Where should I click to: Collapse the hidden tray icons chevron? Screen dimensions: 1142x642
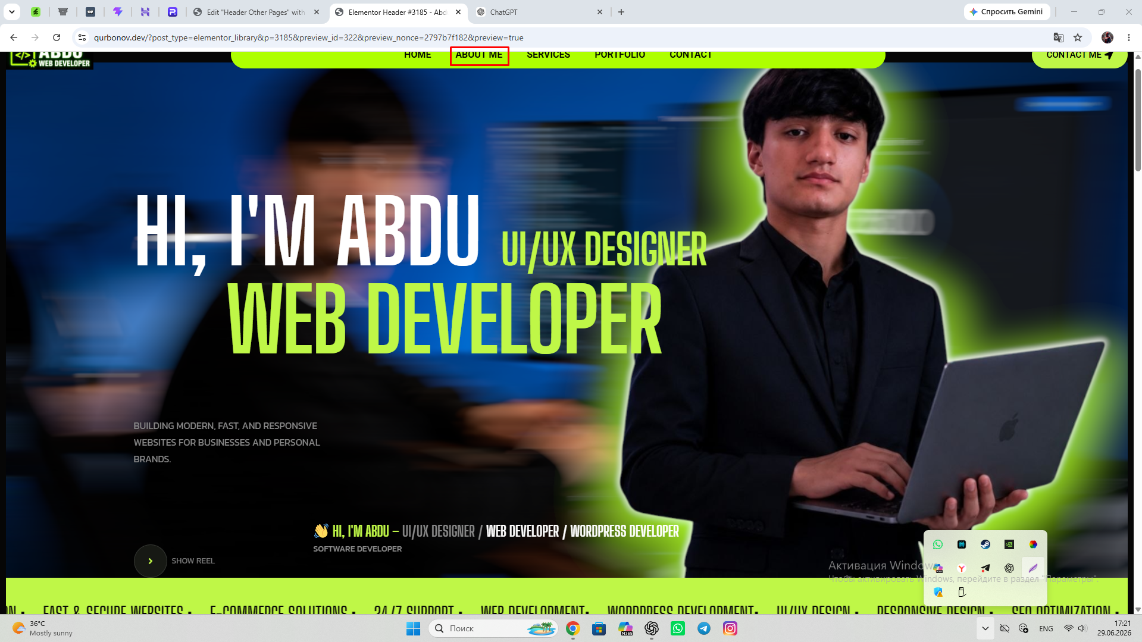(x=985, y=628)
